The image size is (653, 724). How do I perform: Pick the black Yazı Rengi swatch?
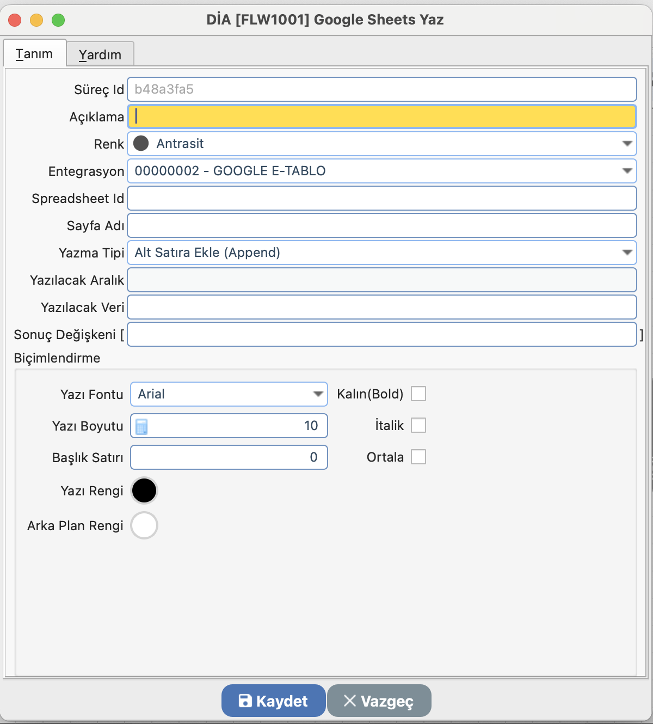[x=144, y=490]
